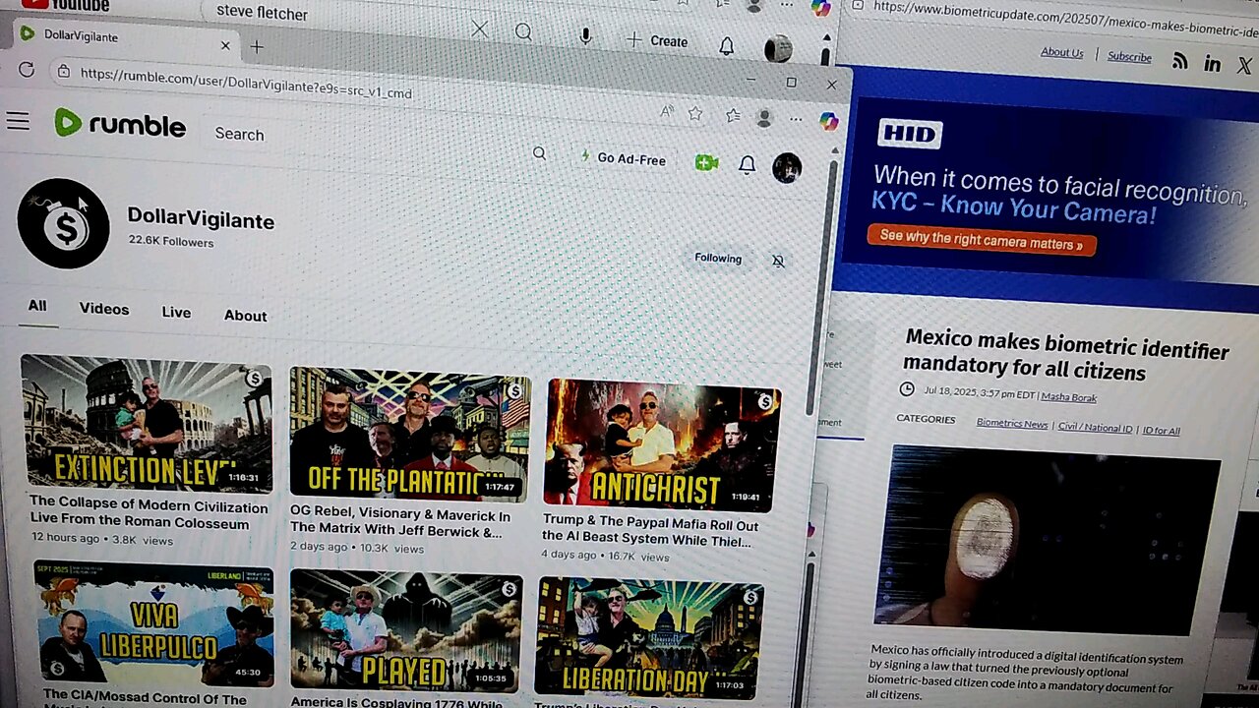Open browser settings ellipsis menu
Viewport: 1259px width, 708px height.
click(796, 119)
